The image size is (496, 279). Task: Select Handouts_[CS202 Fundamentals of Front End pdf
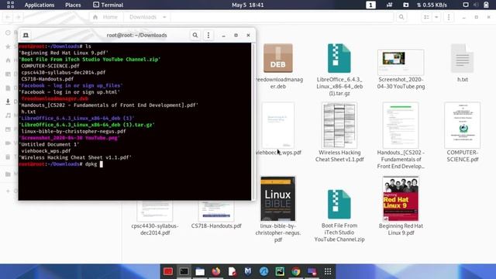pos(401,126)
